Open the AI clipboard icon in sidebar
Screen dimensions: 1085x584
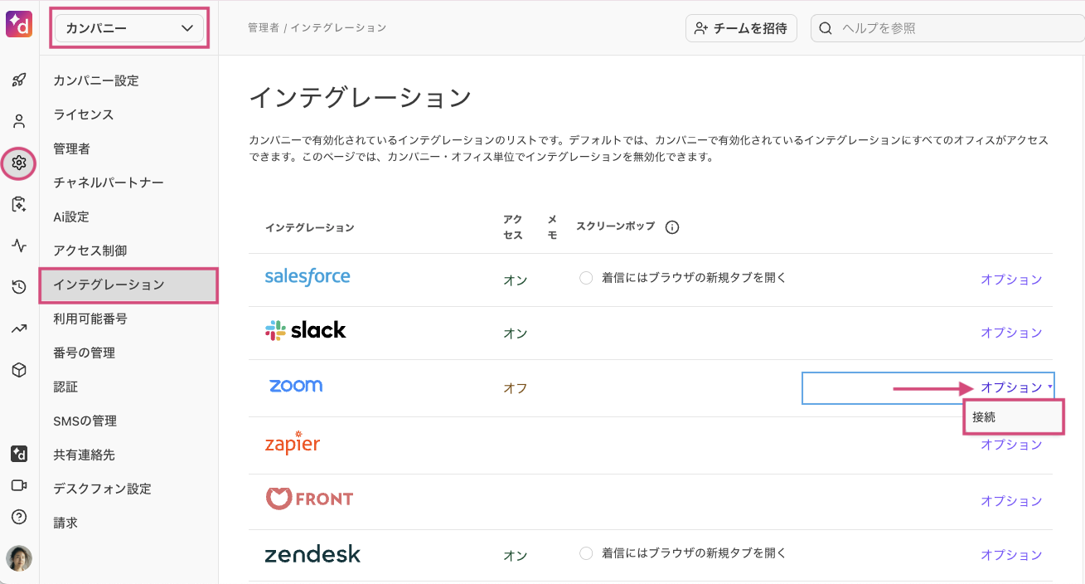[x=19, y=204]
